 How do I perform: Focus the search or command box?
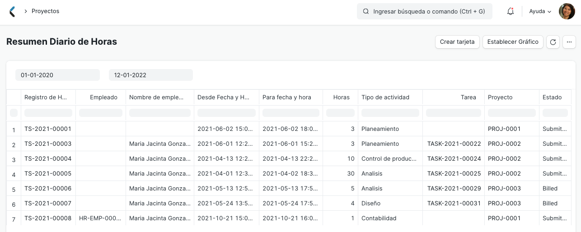pyautogui.click(x=425, y=11)
